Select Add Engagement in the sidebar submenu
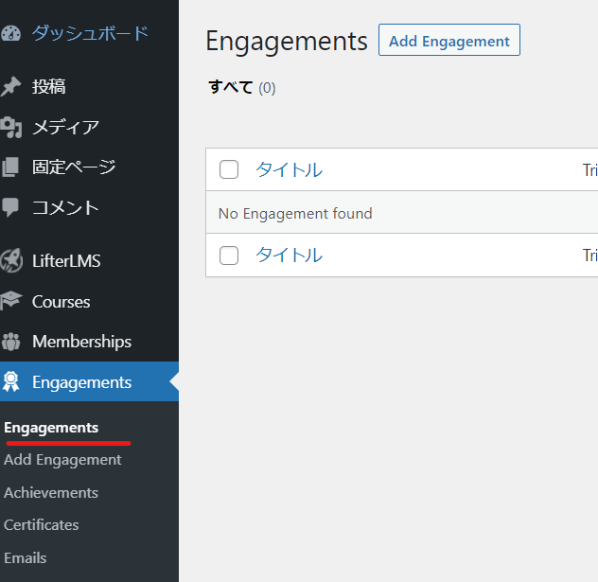 (x=62, y=460)
